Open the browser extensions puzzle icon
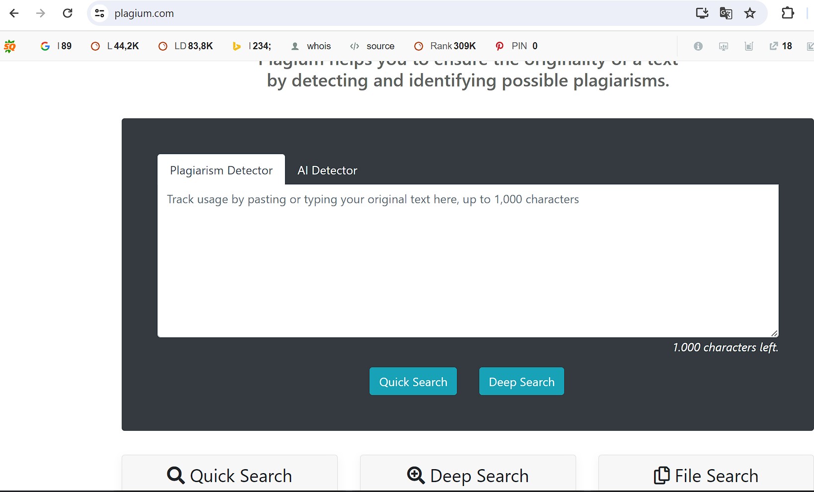Image resolution: width=814 pixels, height=492 pixels. pyautogui.click(x=788, y=13)
